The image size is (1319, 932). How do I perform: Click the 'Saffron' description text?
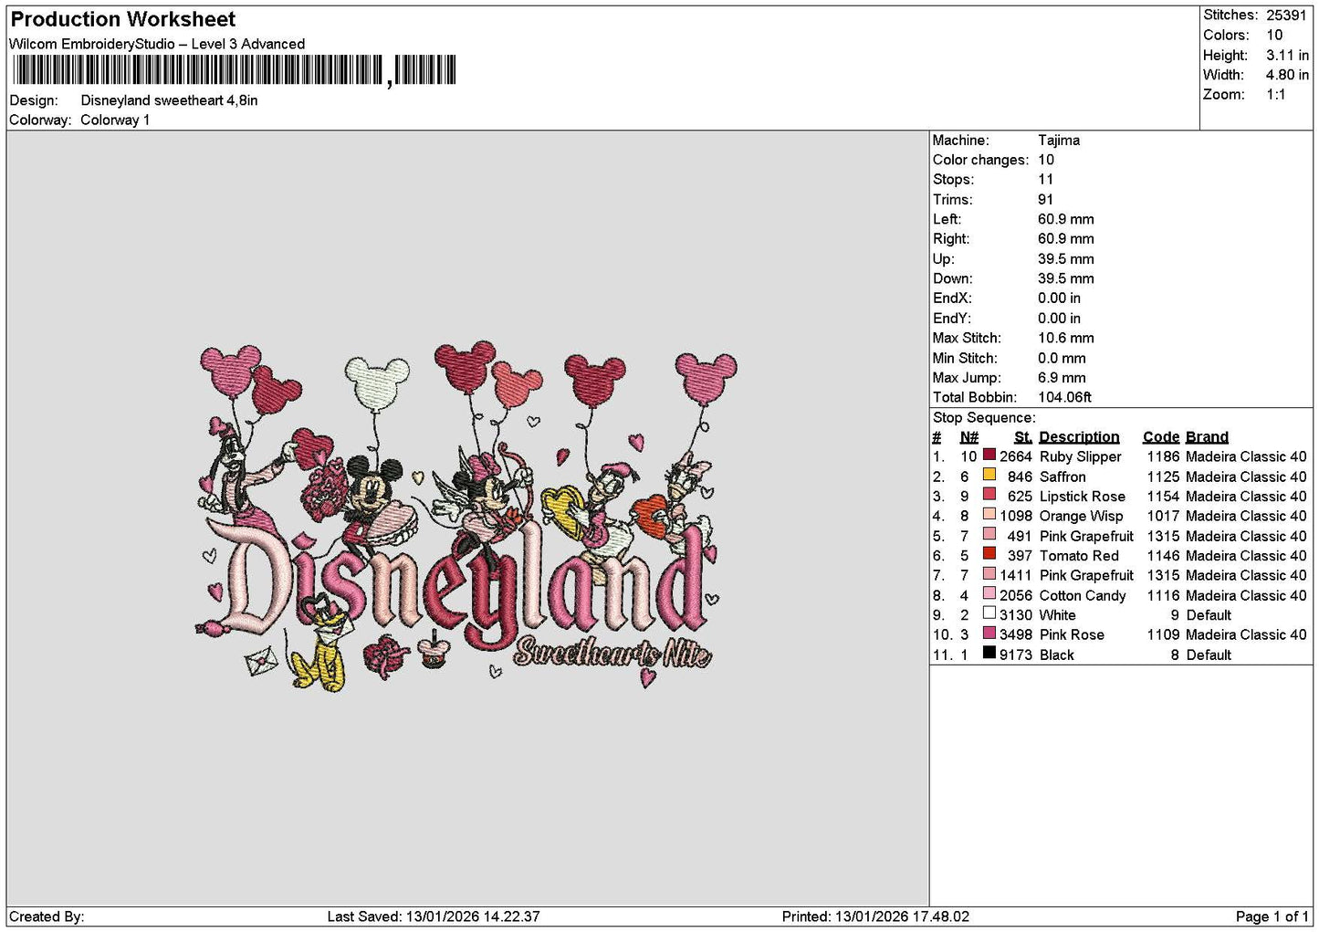coord(1063,476)
